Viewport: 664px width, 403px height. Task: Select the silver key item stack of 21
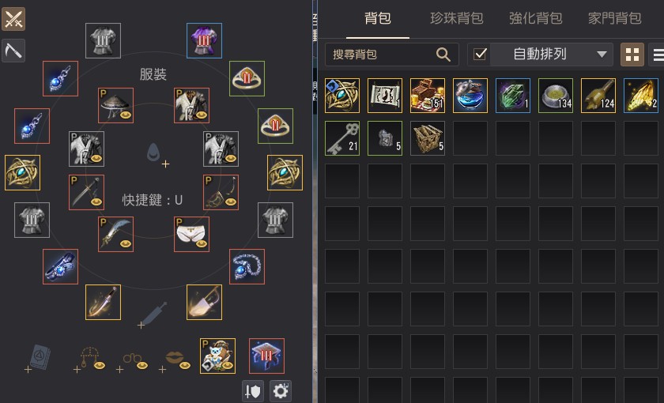(342, 138)
